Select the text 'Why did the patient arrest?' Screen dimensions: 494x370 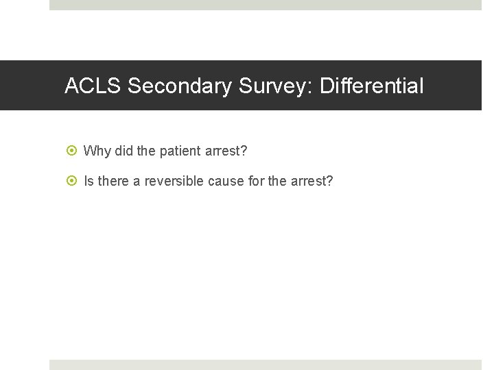click(165, 151)
